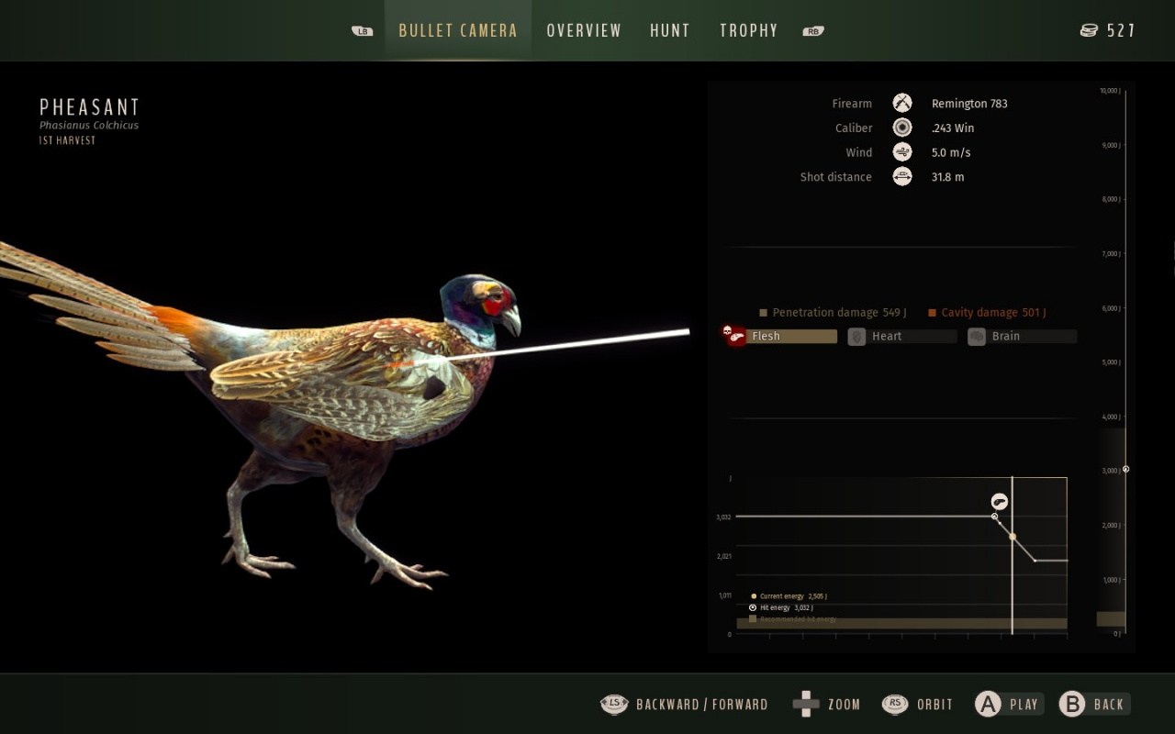Click the Remington 783 firearm name
This screenshot has height=734, width=1175.
(969, 104)
